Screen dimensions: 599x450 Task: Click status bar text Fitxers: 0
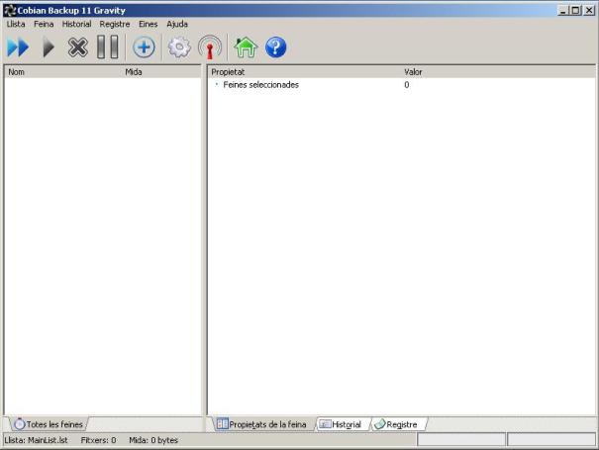click(98, 440)
